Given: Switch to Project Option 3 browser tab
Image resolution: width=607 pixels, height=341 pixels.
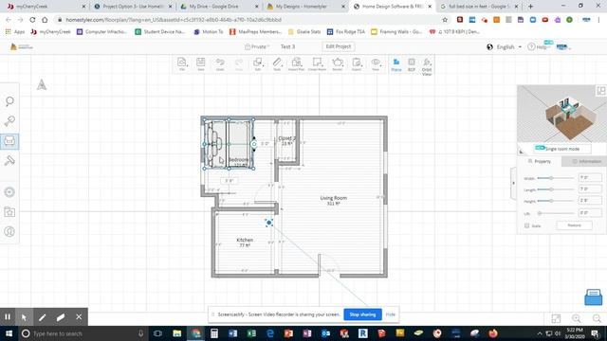Looking at the screenshot, I should click(x=133, y=7).
